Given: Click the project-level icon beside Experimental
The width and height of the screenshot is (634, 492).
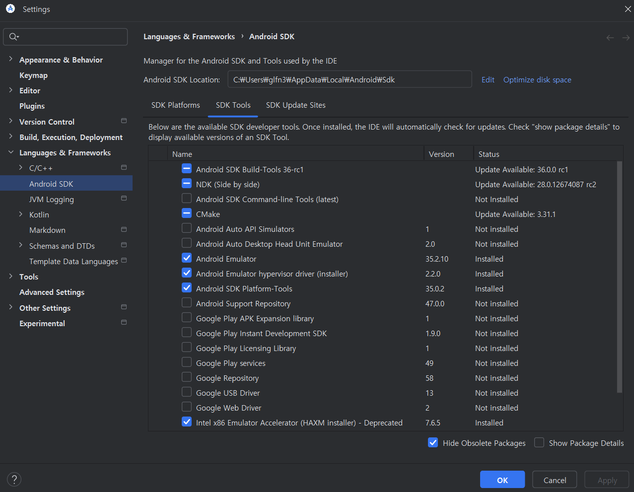Looking at the screenshot, I should (x=124, y=323).
